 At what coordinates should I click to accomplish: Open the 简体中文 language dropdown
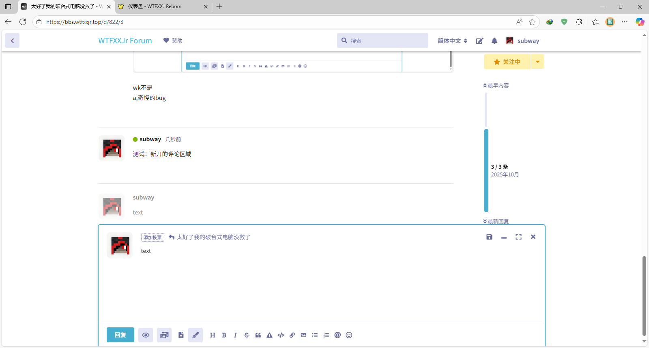pos(452,41)
